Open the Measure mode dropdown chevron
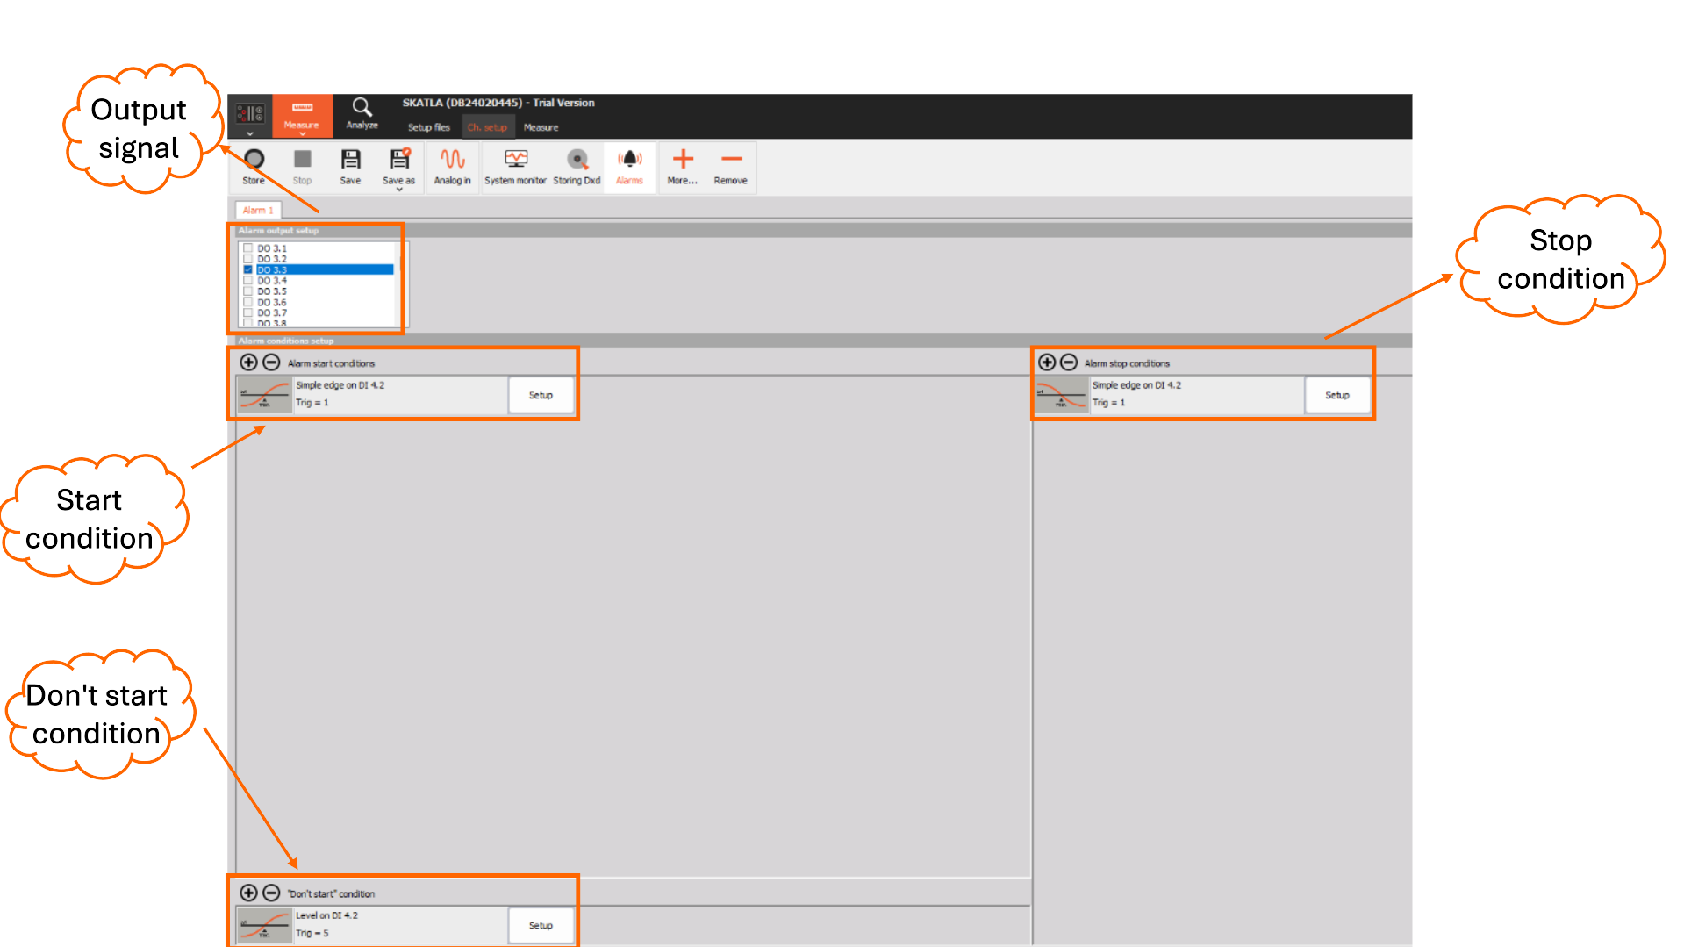The image size is (1684, 947). (x=302, y=136)
